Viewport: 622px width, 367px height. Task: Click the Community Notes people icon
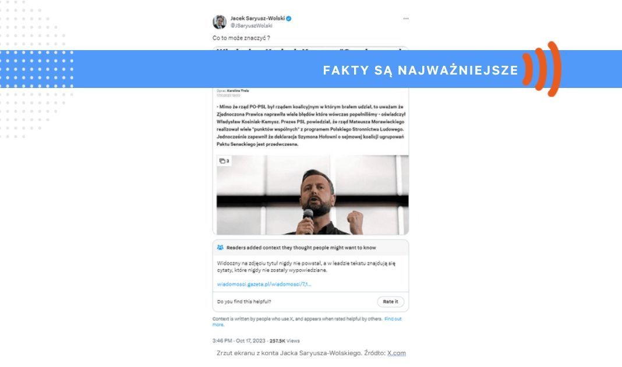220,248
